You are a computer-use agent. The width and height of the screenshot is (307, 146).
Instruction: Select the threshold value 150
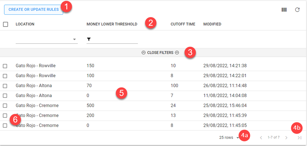90,66
